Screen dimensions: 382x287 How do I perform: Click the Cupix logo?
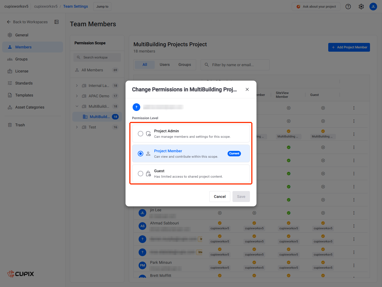pyautogui.click(x=20, y=274)
